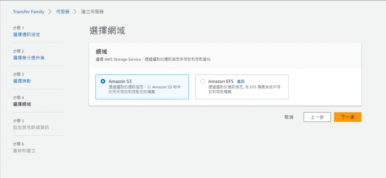Screen dimensions: 386x178
Task: Click the AWS Storage Service description line
Action: click(153, 59)
